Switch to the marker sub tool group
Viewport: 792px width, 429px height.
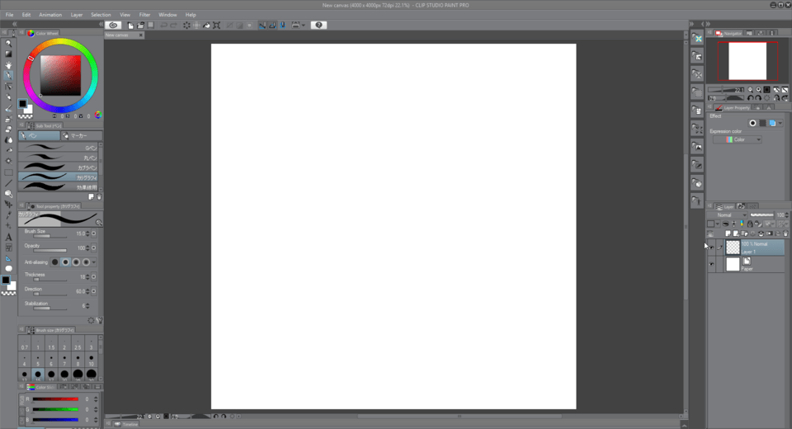point(82,135)
